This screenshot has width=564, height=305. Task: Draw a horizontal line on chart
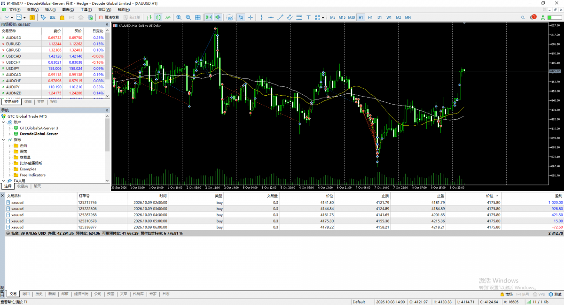[271, 17]
